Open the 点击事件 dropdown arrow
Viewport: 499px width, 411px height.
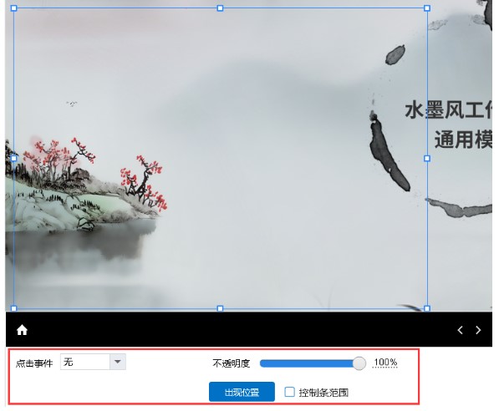[117, 362]
